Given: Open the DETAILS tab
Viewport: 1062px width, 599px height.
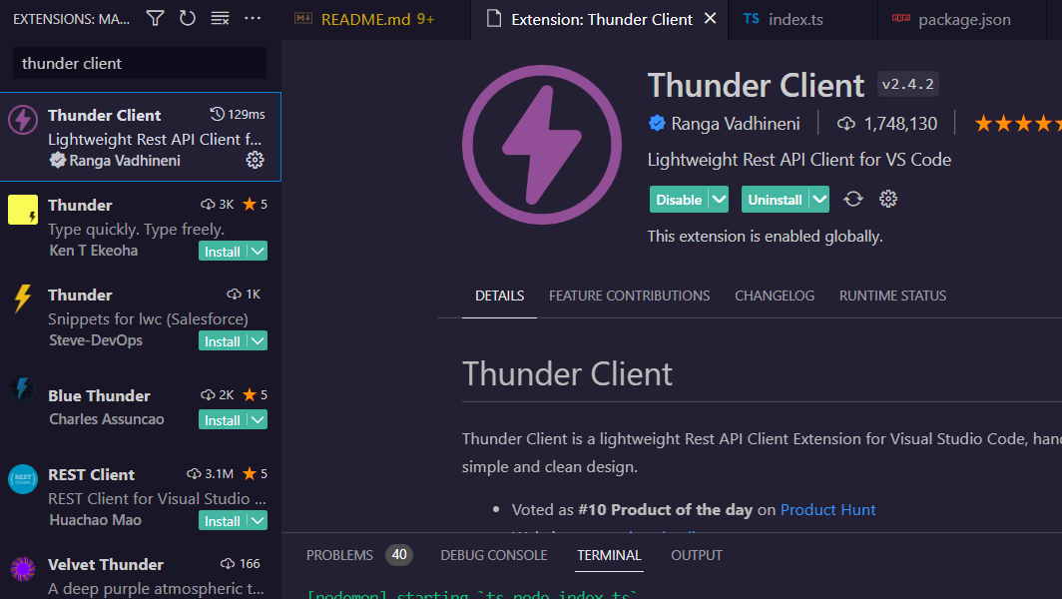Looking at the screenshot, I should point(499,296).
